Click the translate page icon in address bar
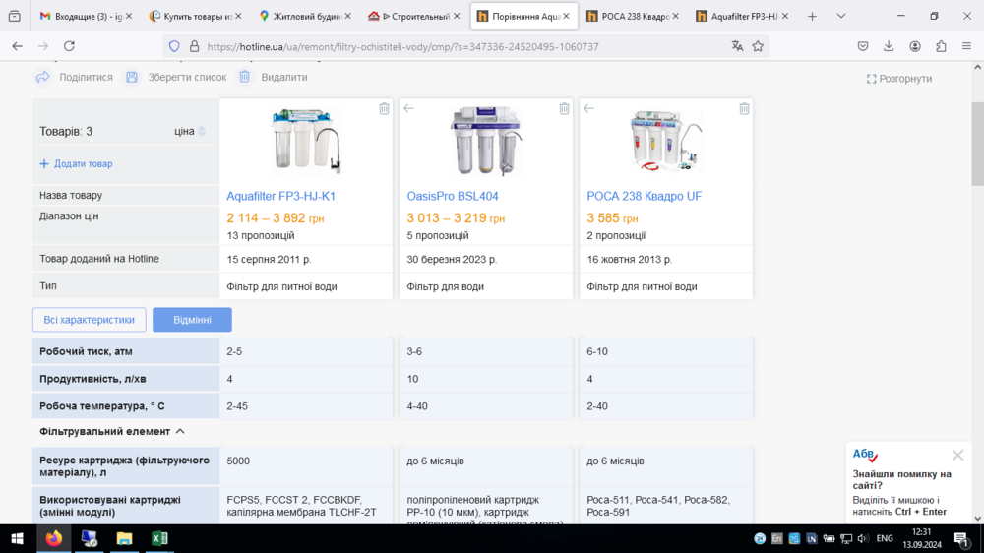Viewport: 984px width, 553px height. pos(737,46)
